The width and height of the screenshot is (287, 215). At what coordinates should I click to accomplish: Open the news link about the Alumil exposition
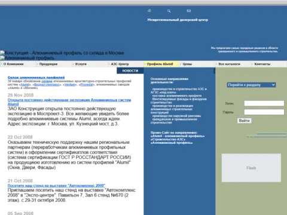point(69,102)
